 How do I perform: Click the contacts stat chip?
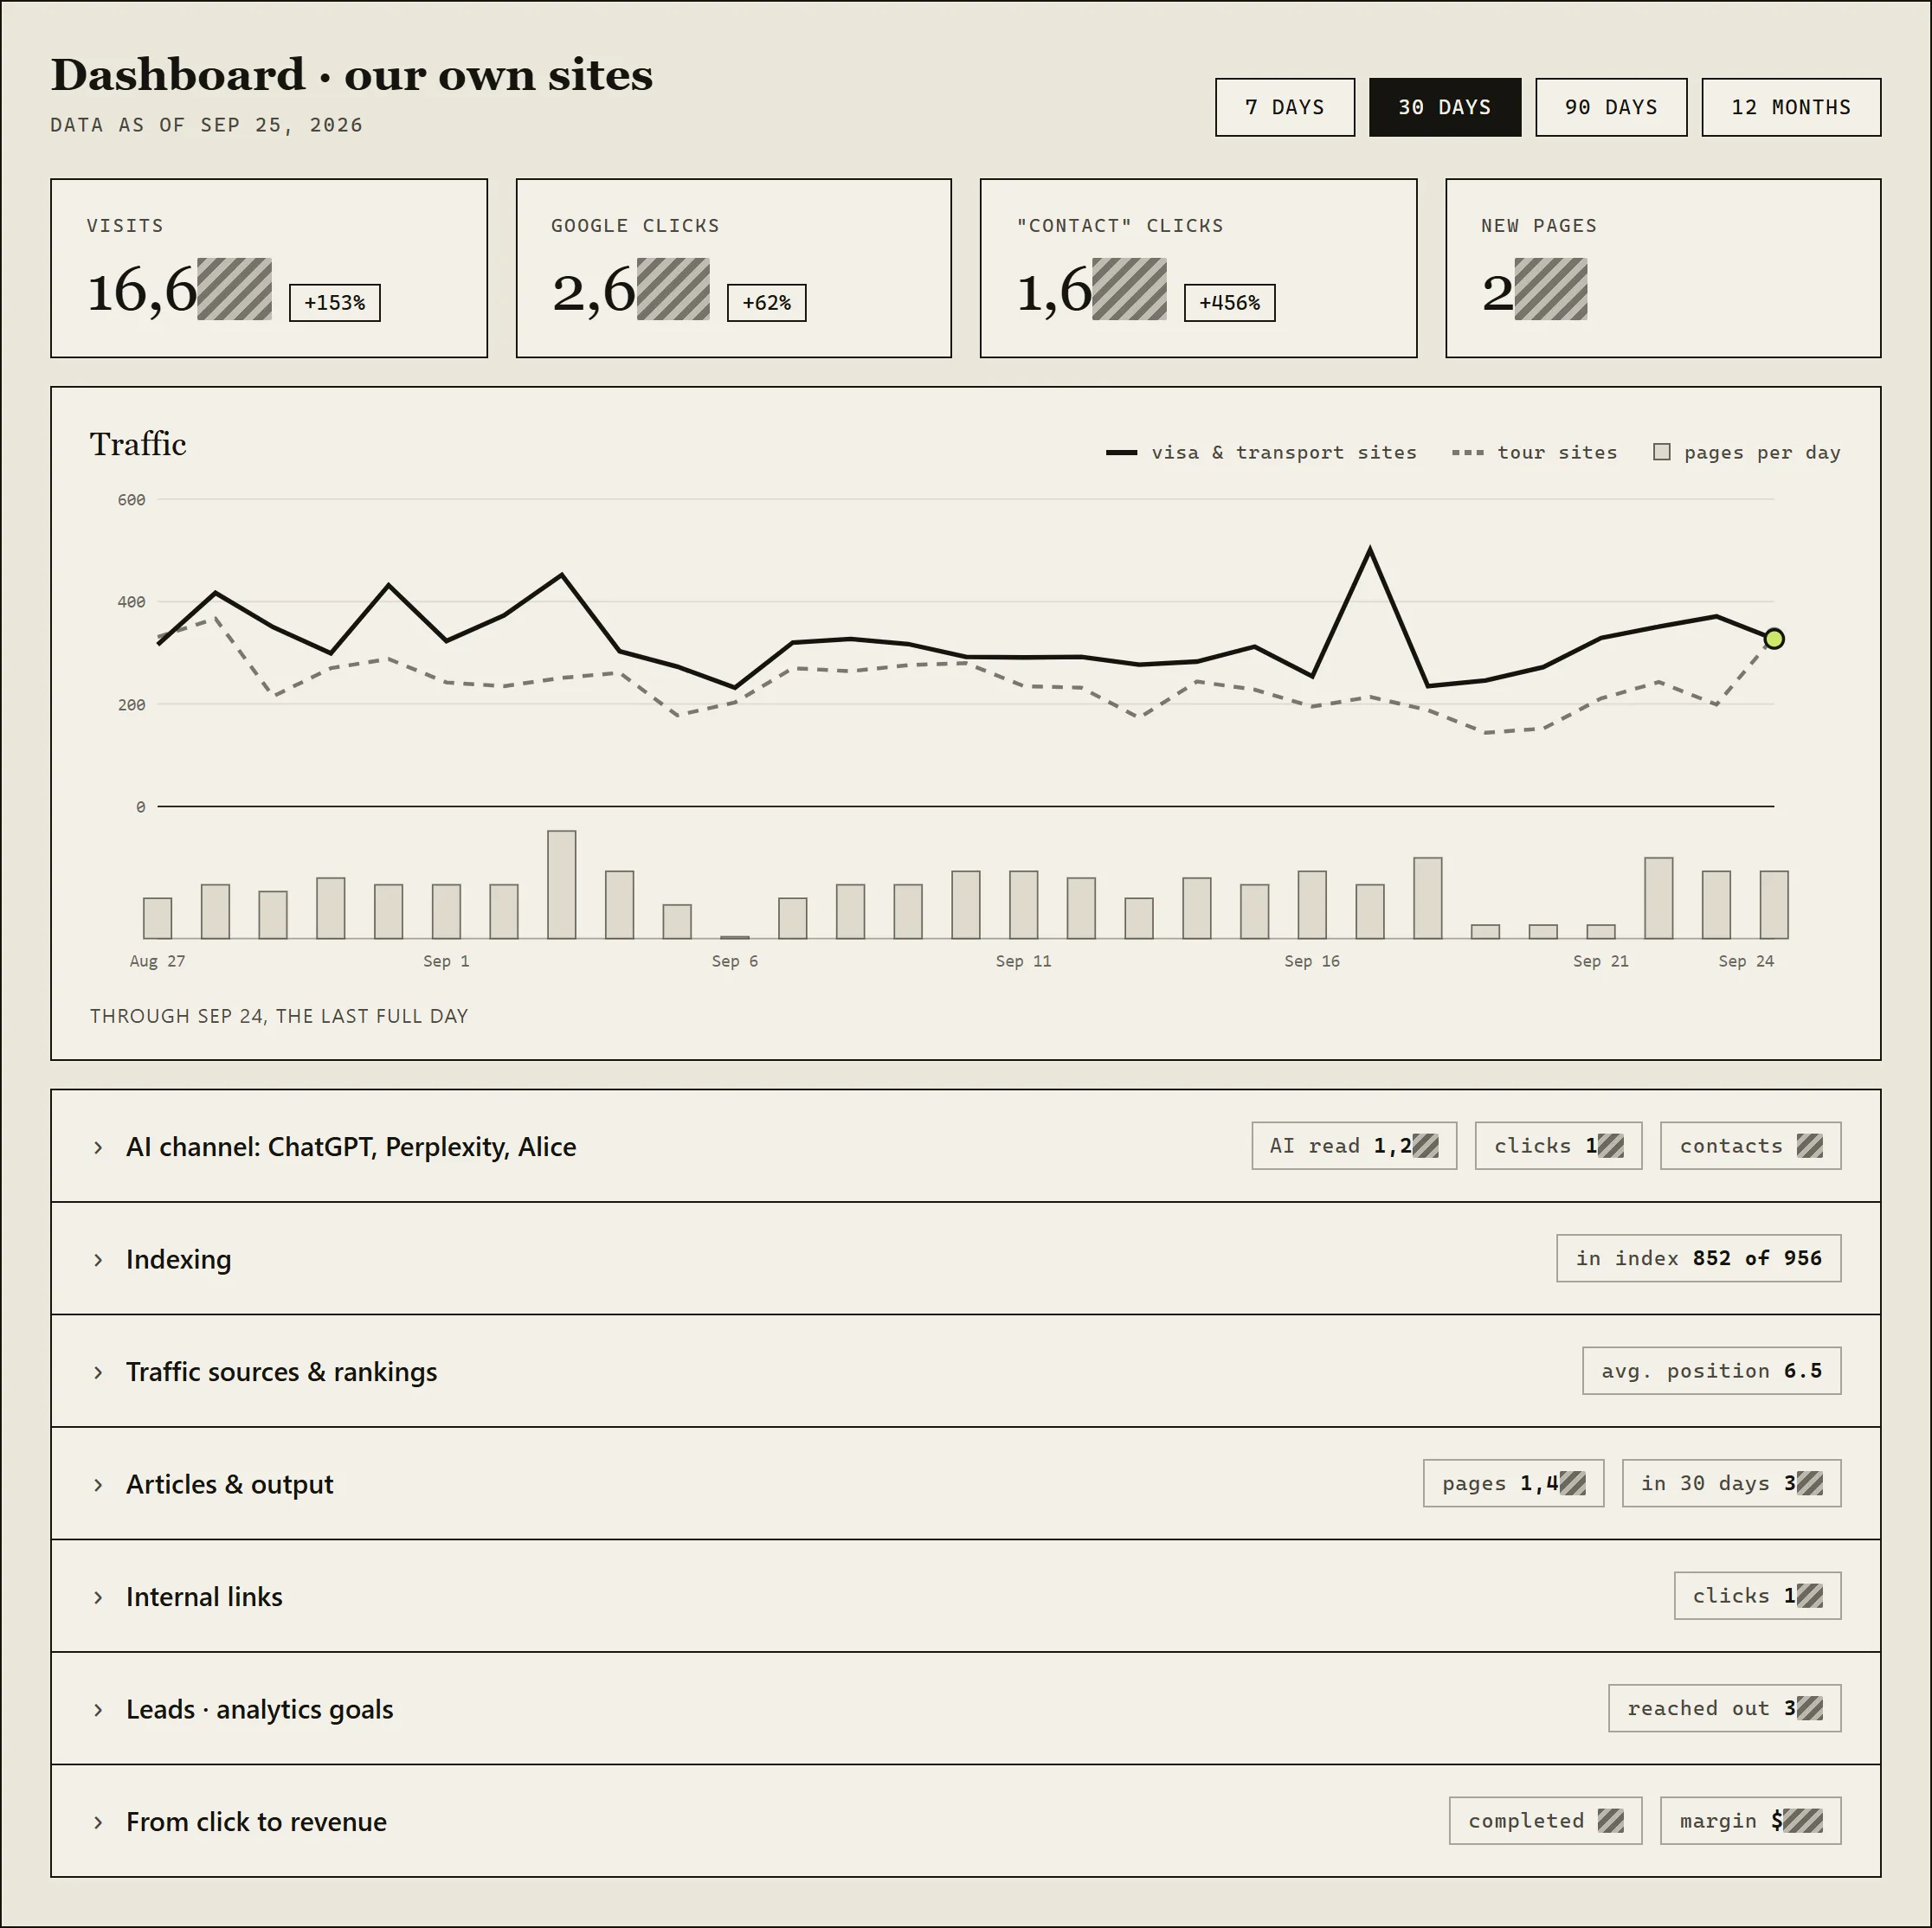(1750, 1146)
